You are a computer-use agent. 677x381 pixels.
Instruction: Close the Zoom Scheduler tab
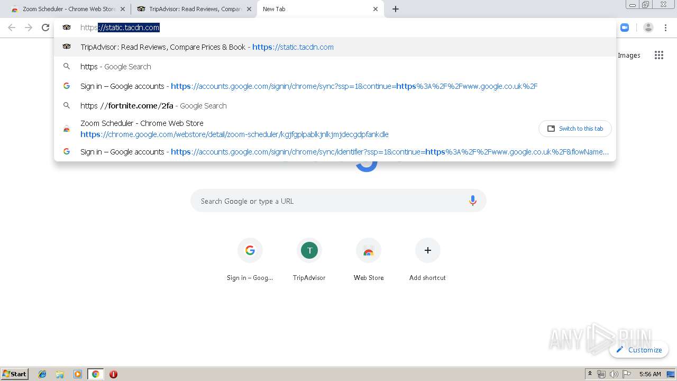coord(123,9)
